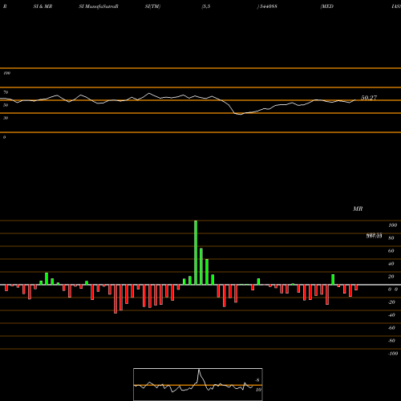Click the 'SI MunafaSutraR' header text
This screenshot has width=401, height=401.
(x=99, y=6)
